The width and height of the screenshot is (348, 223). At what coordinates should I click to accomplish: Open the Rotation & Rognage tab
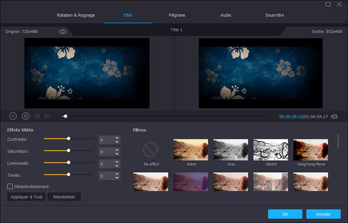(x=76, y=15)
